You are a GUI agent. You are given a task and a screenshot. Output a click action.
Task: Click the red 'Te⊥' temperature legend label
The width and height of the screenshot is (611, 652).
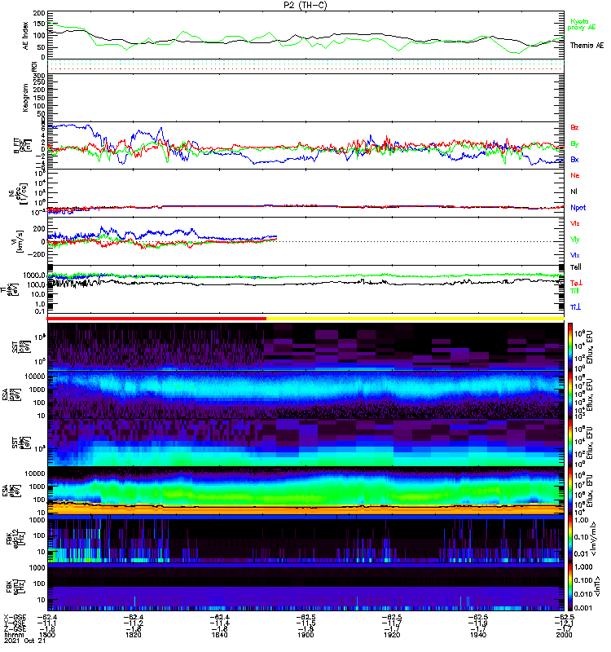[x=576, y=283]
